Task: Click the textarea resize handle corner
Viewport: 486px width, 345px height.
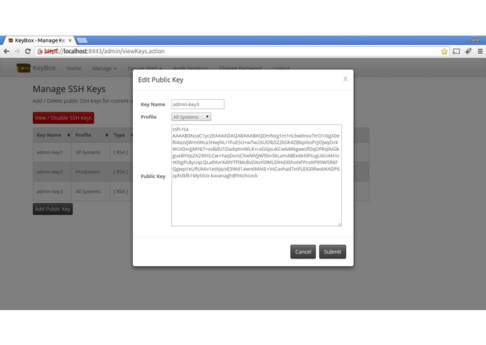Action: click(x=340, y=224)
